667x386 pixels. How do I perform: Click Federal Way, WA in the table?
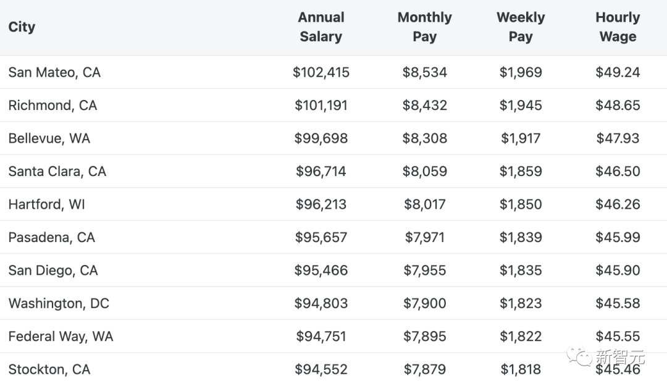point(61,337)
